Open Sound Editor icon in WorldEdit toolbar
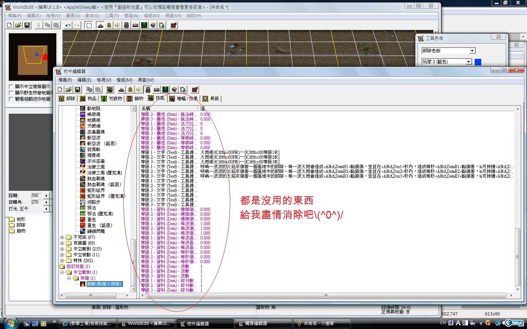Screen dimensions: 527x329 coord(117,25)
